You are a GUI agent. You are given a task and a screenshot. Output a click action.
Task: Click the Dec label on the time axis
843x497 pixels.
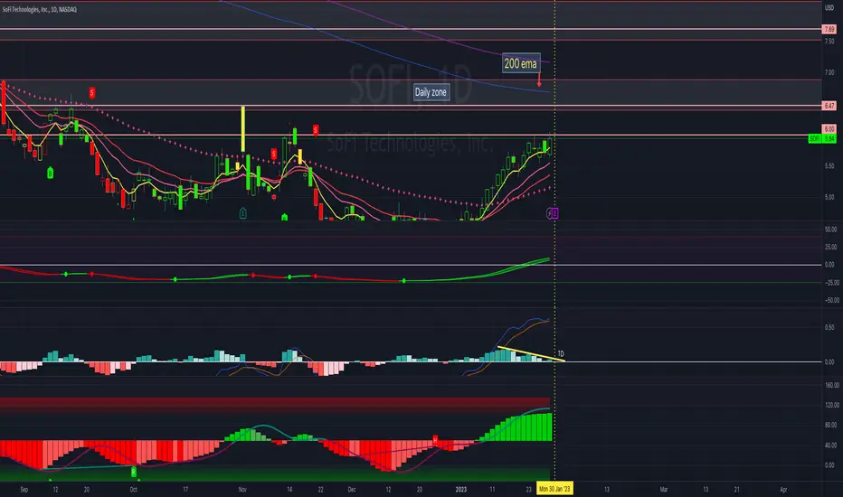coord(352,490)
